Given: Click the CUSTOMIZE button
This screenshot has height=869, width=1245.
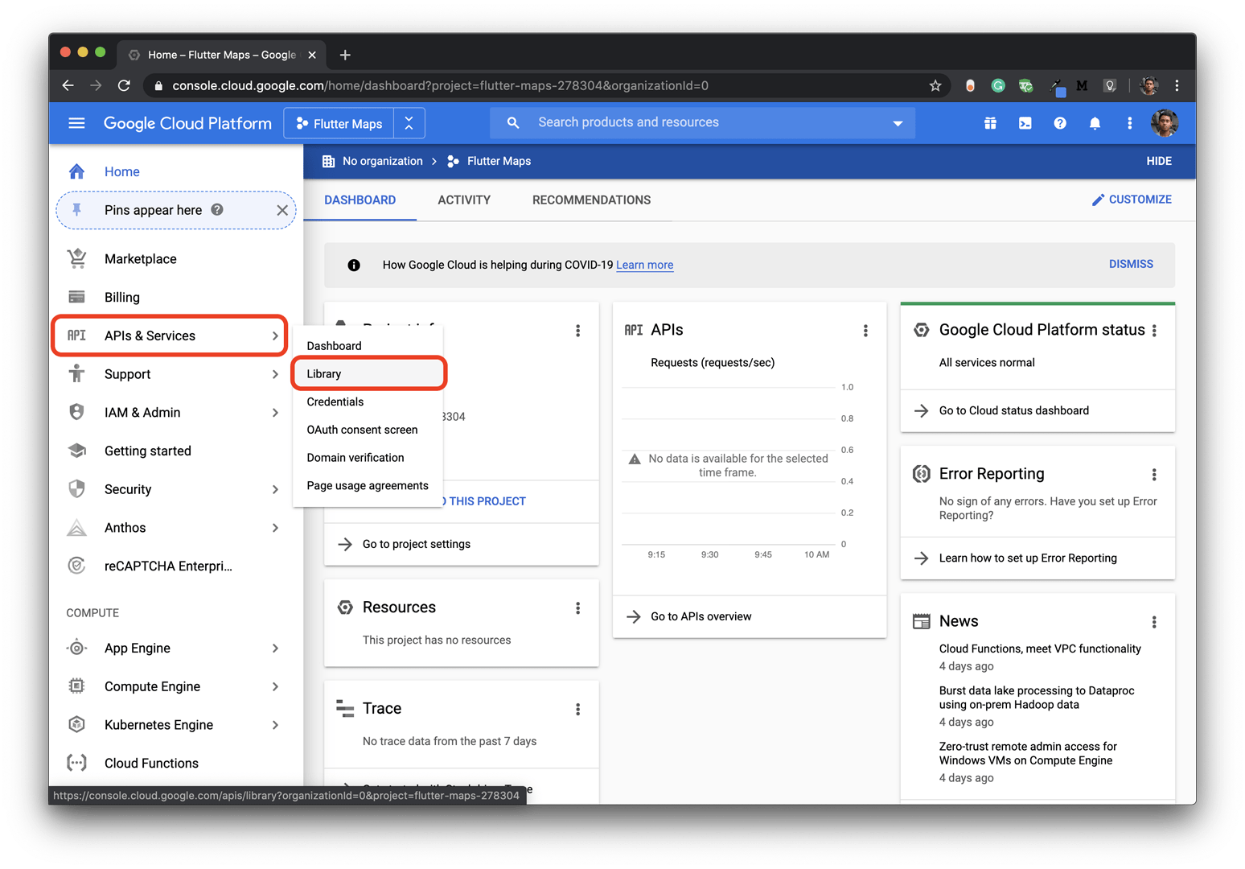Looking at the screenshot, I should [1131, 200].
